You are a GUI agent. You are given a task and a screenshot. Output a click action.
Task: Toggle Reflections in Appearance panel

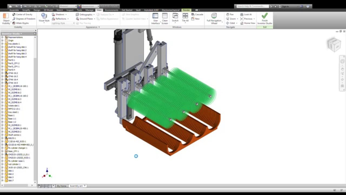pos(59,19)
